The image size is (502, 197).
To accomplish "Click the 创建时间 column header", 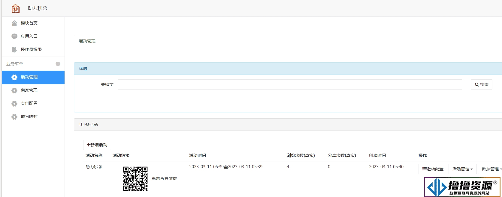I will [x=377, y=155].
